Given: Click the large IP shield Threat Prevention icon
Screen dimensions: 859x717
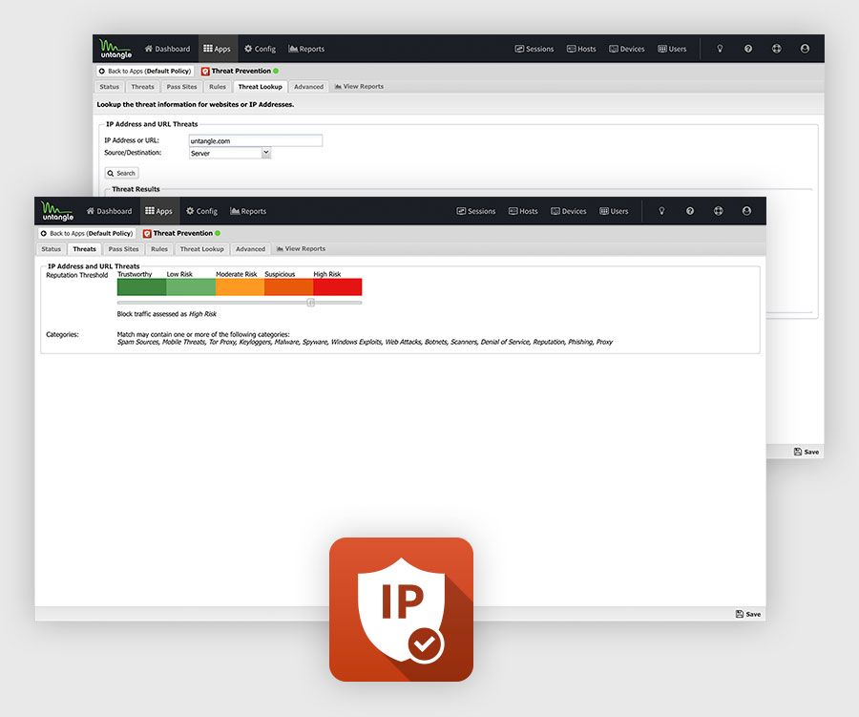Looking at the screenshot, I should 401,609.
